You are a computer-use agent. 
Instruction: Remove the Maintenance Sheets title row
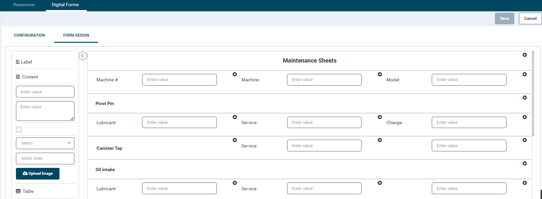pyautogui.click(x=524, y=55)
